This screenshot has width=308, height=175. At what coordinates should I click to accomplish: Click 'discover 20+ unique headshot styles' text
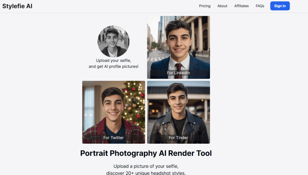pyautogui.click(x=146, y=173)
